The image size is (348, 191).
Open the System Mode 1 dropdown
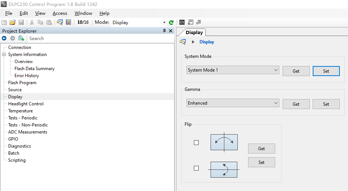pos(232,70)
